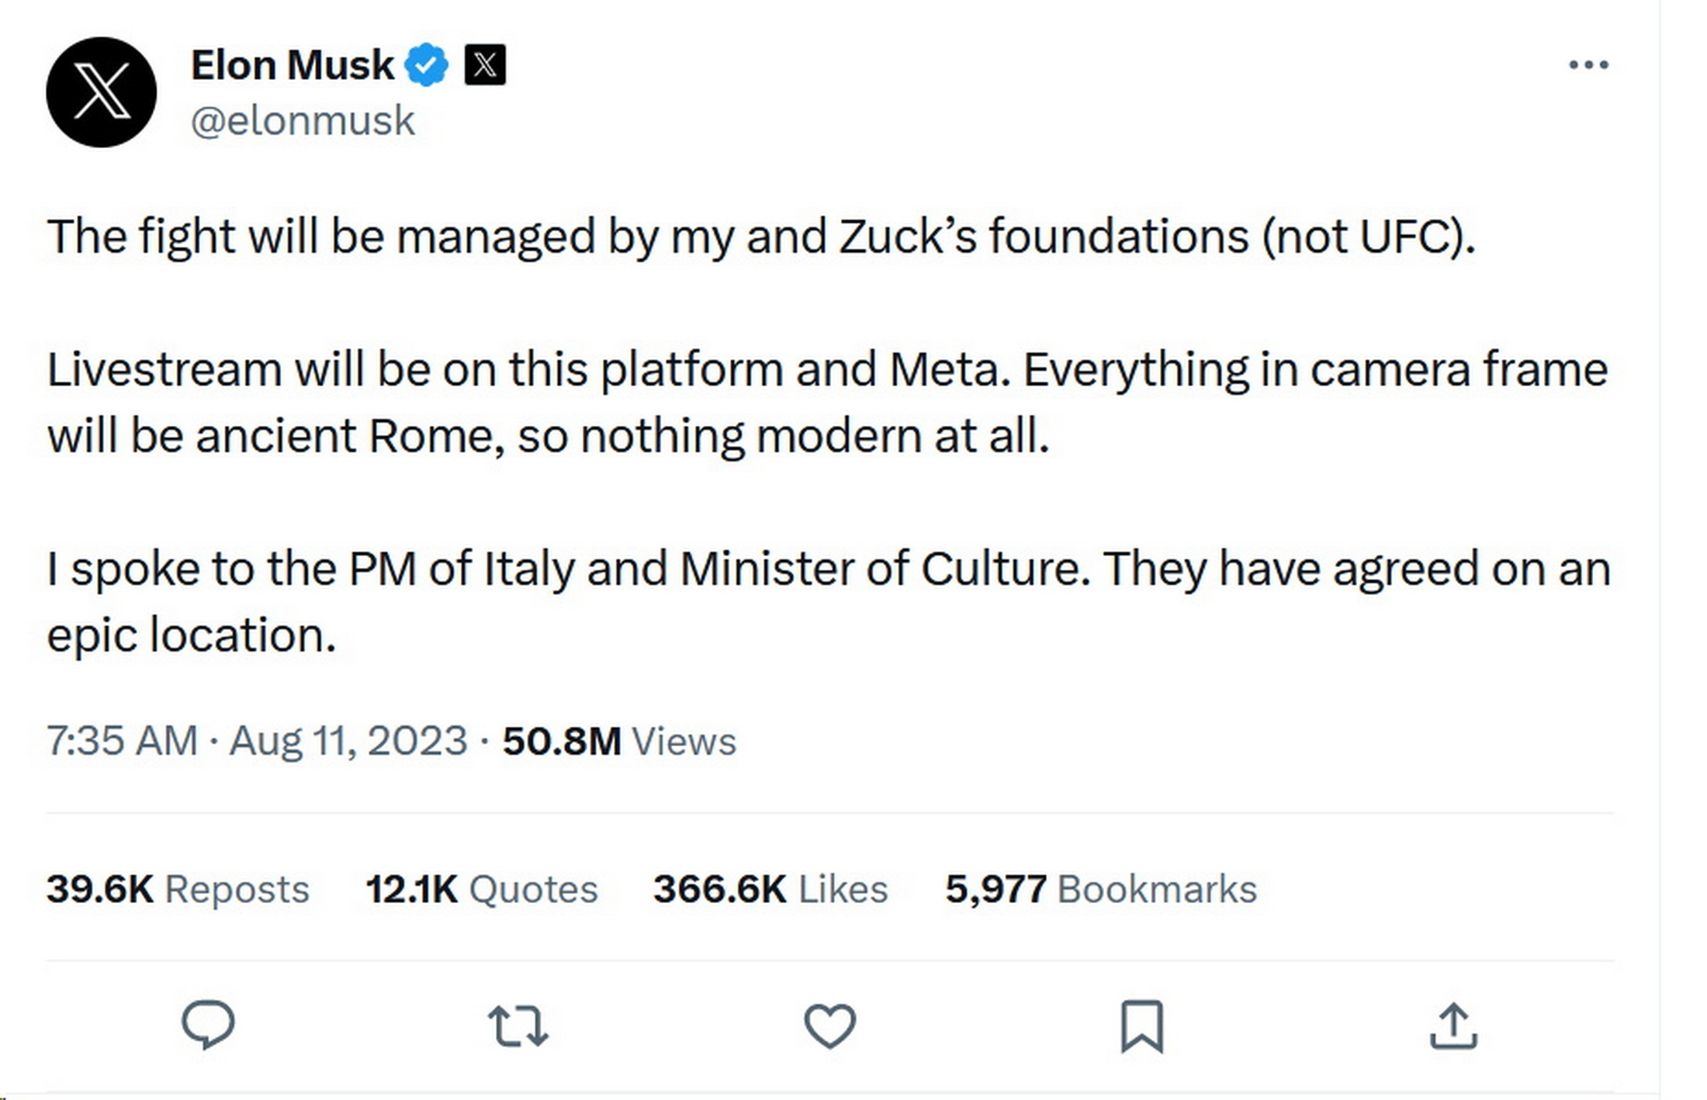Click the reply speech bubble icon
The image size is (1707, 1100).
(x=208, y=1025)
